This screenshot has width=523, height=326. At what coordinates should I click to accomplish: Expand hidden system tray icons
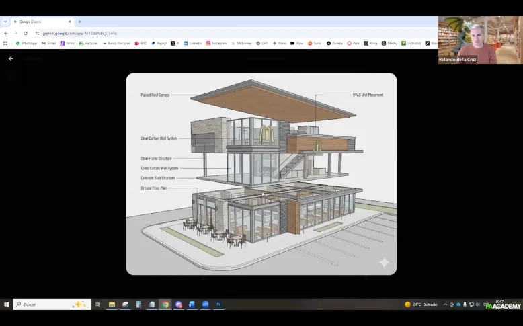(446, 304)
